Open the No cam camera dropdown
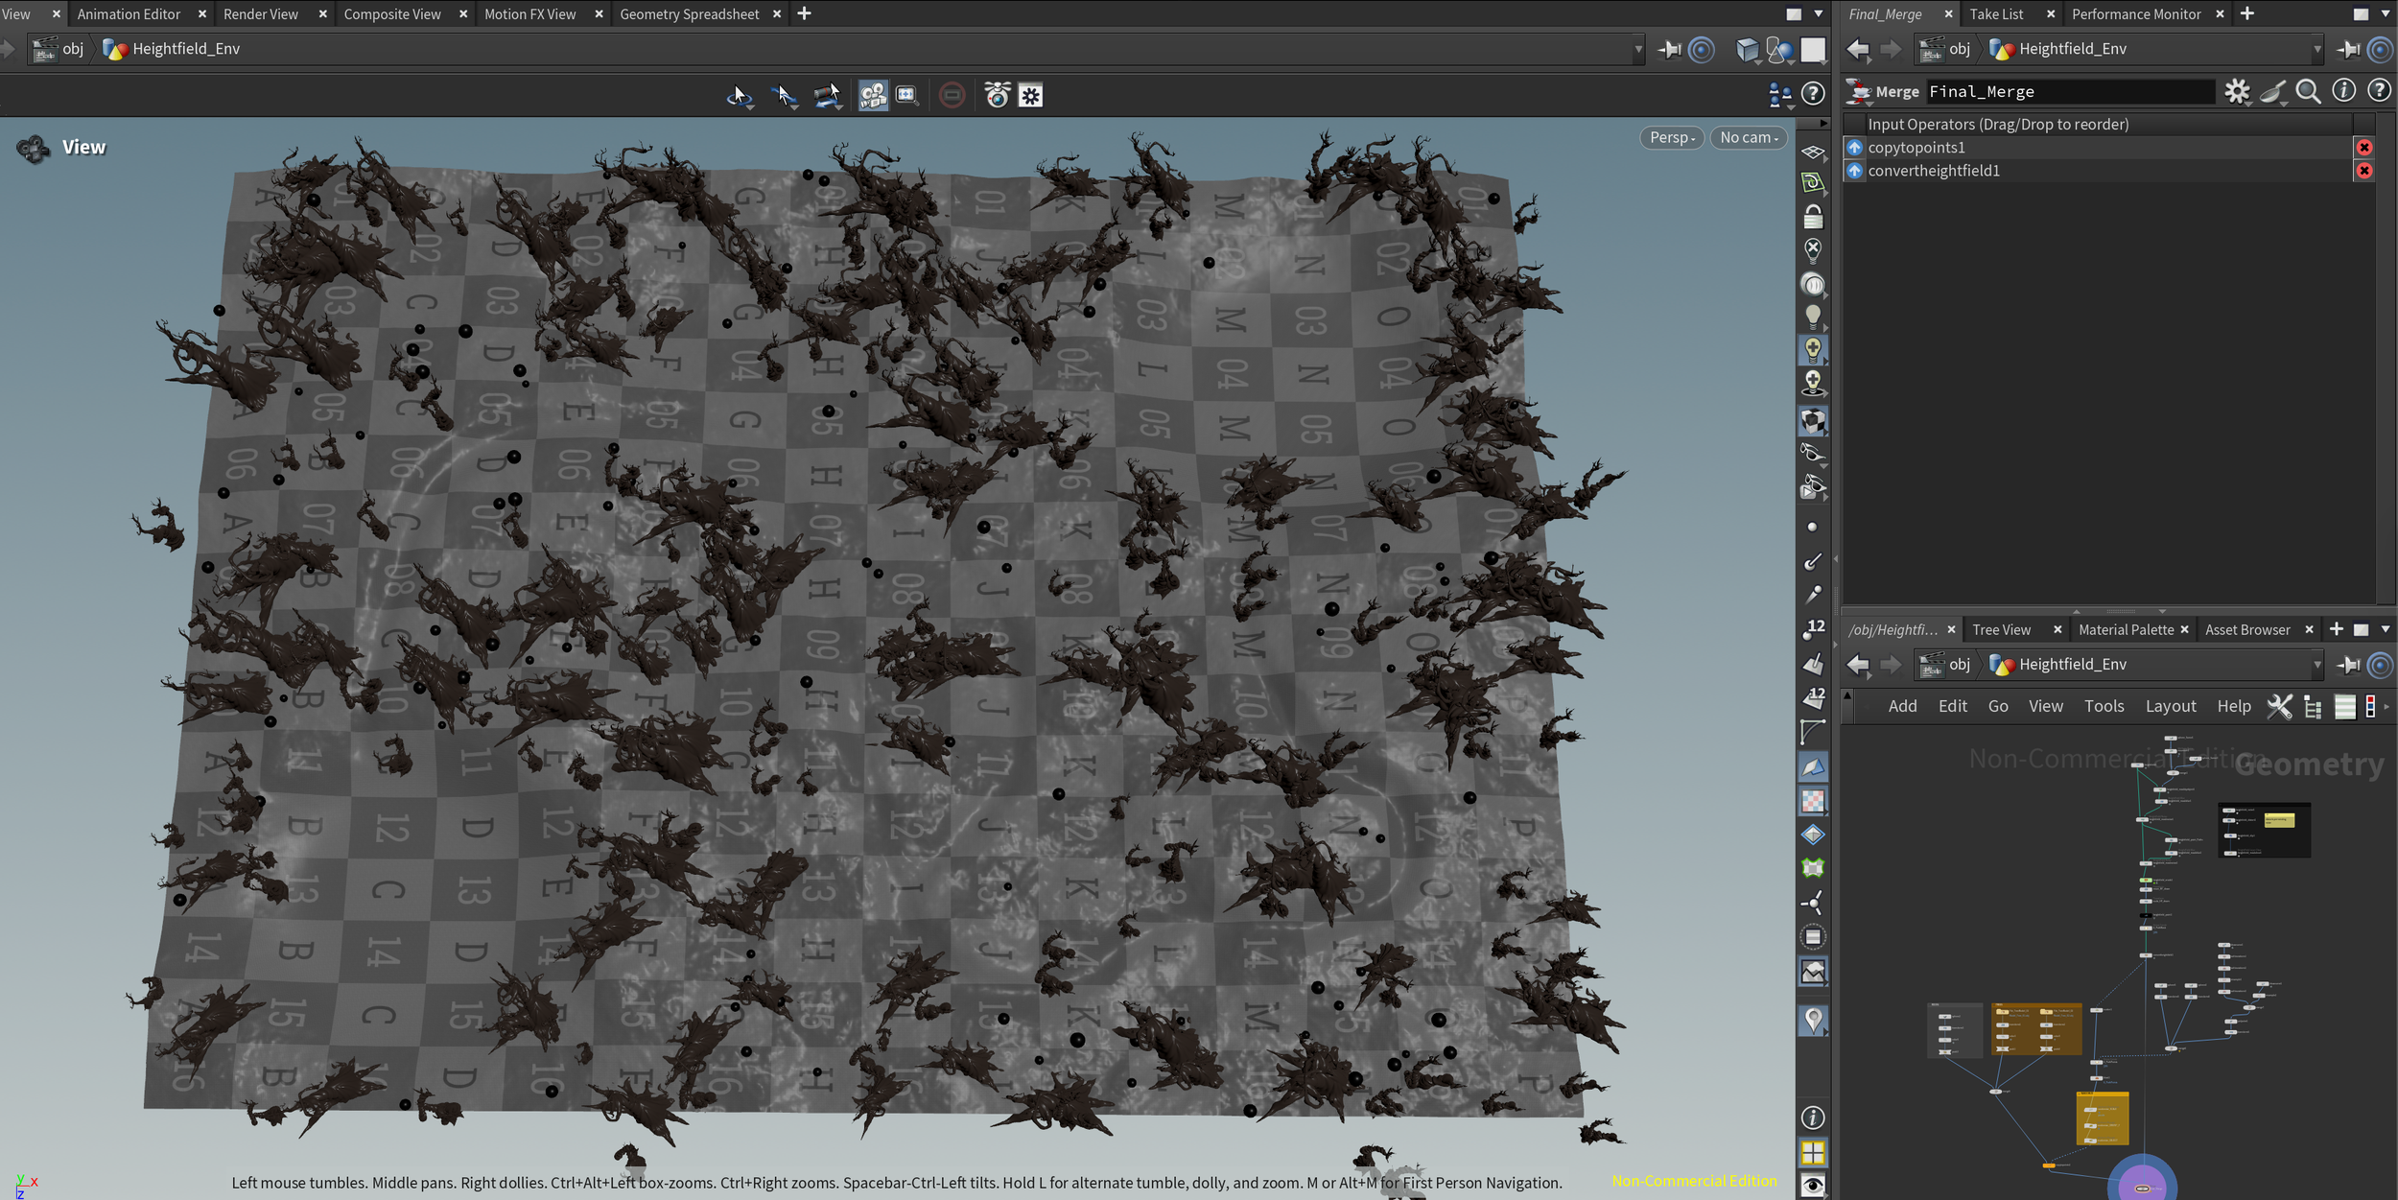 coord(1748,137)
